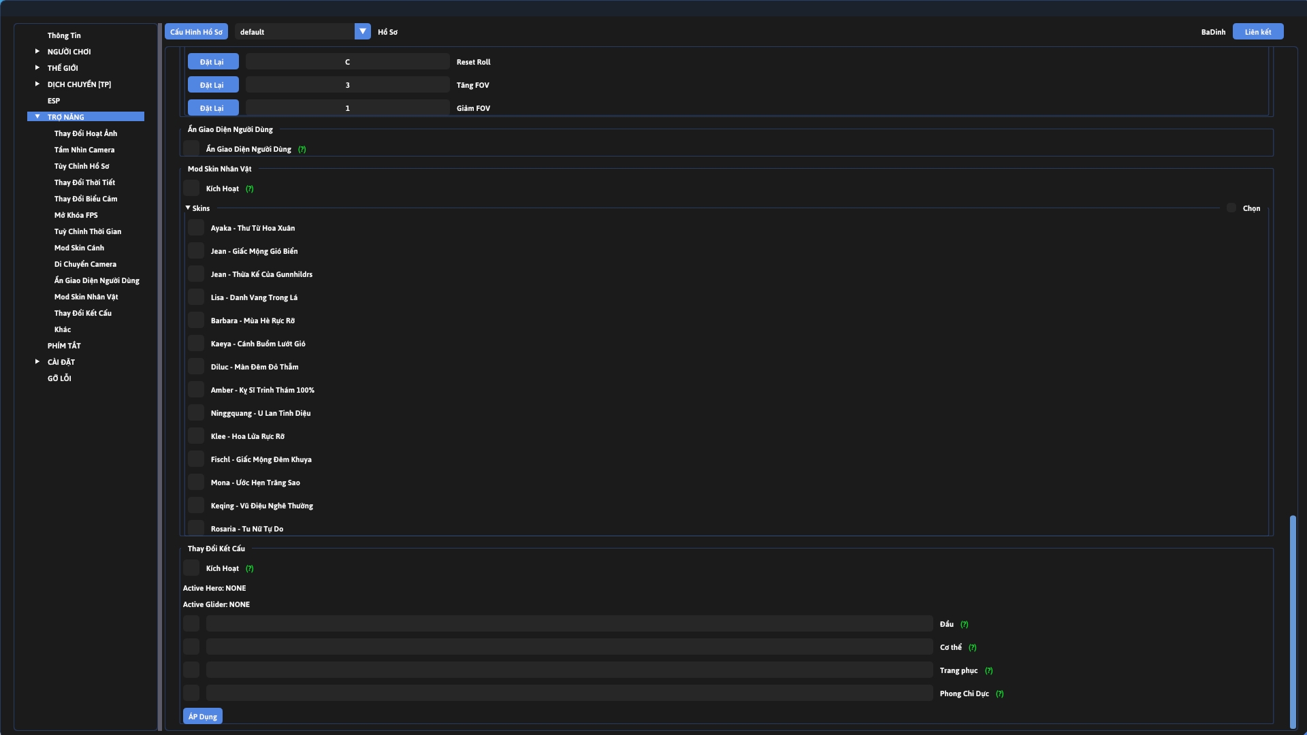Tick the Ayaka - Thư Từ Hoa Xuân skin
Viewport: 1307px width, 735px height.
(x=196, y=228)
